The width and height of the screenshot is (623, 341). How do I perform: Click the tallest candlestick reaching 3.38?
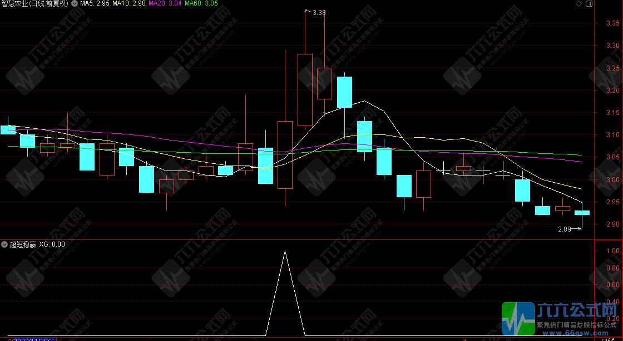click(x=305, y=89)
